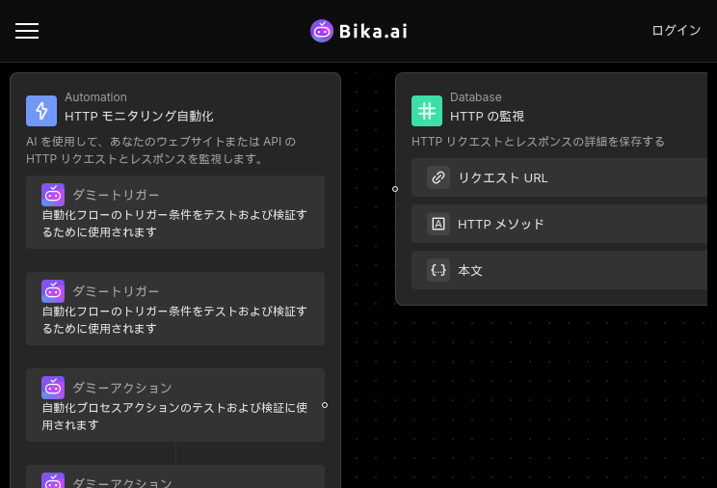Click the blue Automation lightning icon
This screenshot has height=488, width=717.
tap(41, 111)
